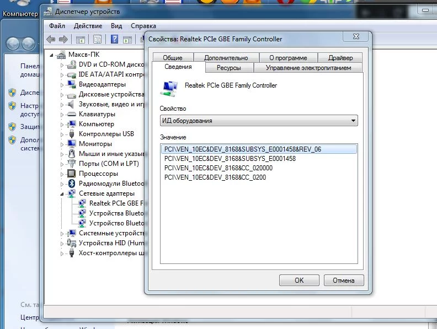
Task: Click the Properties sheet icon in the toolbar
Action: (x=98, y=39)
